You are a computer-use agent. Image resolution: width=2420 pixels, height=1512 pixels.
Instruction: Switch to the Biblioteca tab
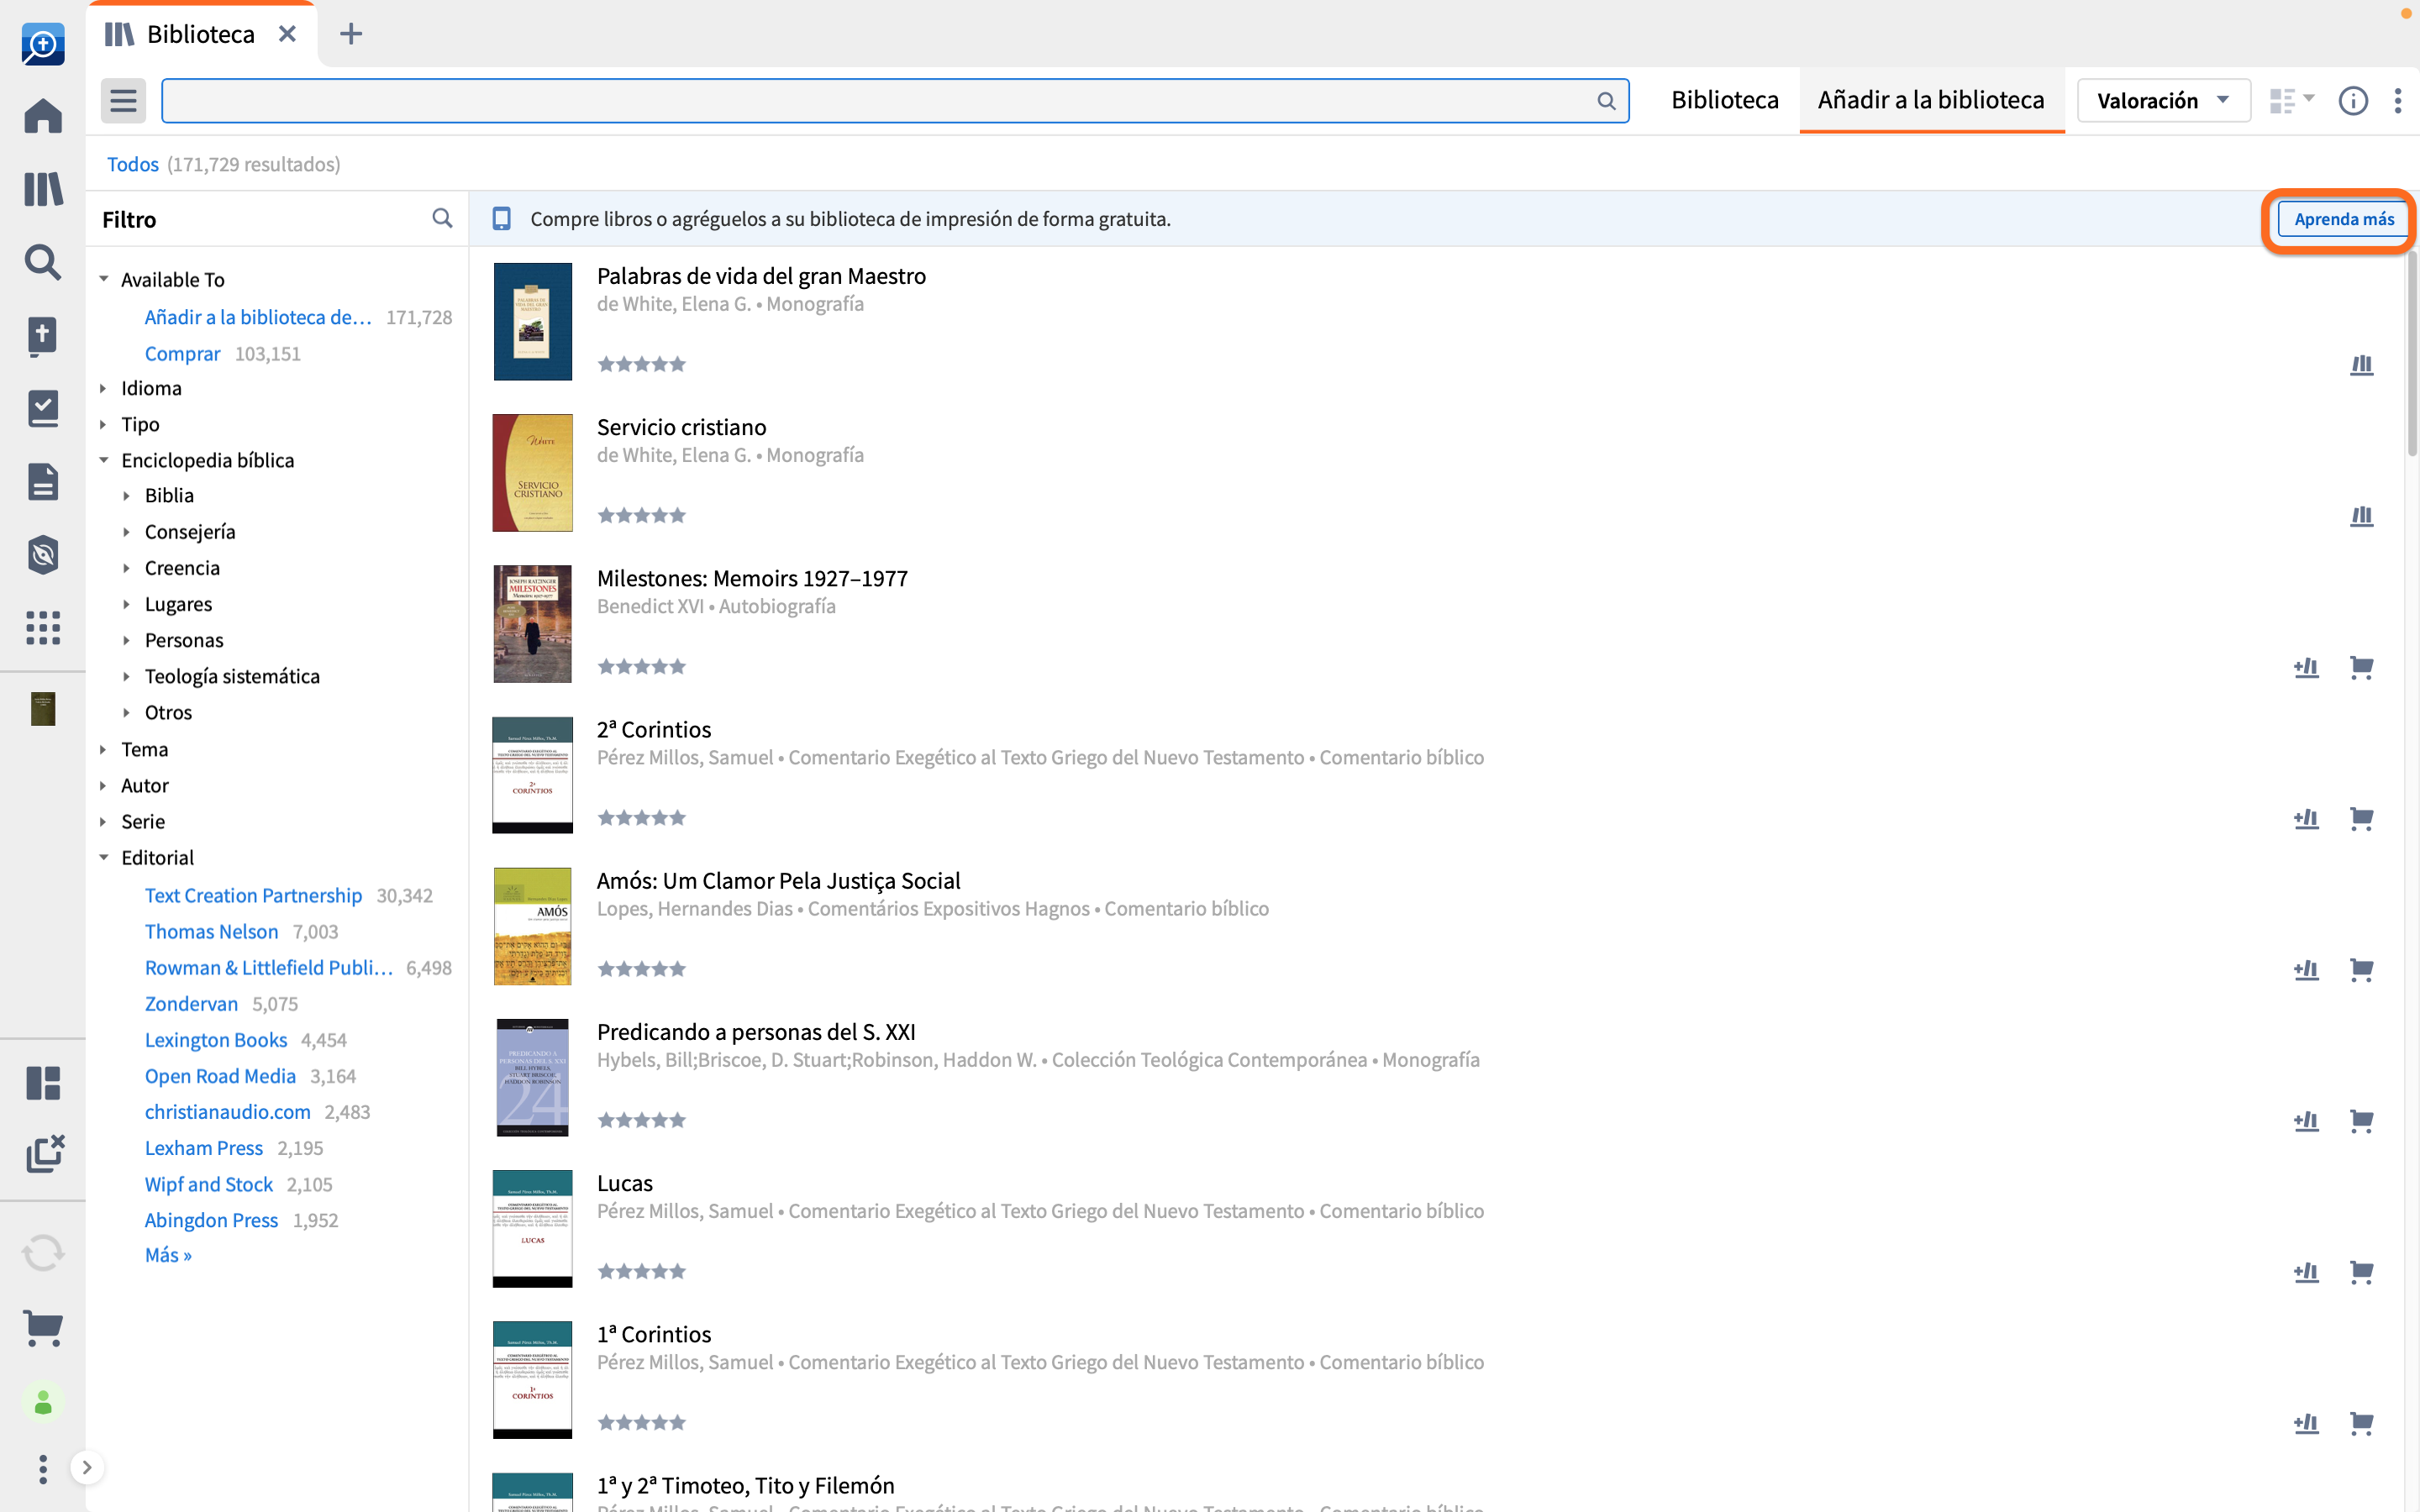coord(1725,100)
